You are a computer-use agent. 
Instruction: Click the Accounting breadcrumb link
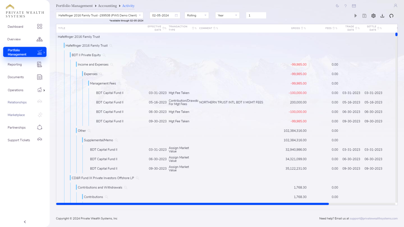click(x=107, y=6)
